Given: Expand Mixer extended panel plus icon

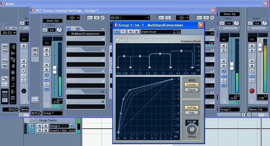Looking at the screenshot, I should tap(3, 28).
